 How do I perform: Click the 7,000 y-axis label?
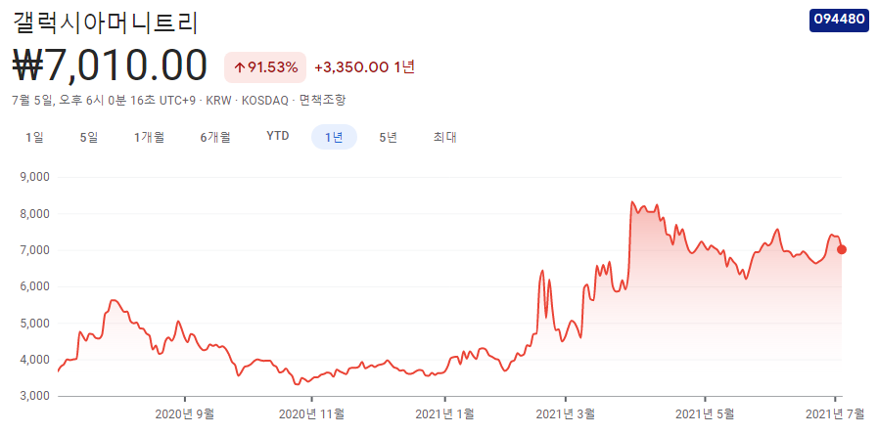click(35, 250)
